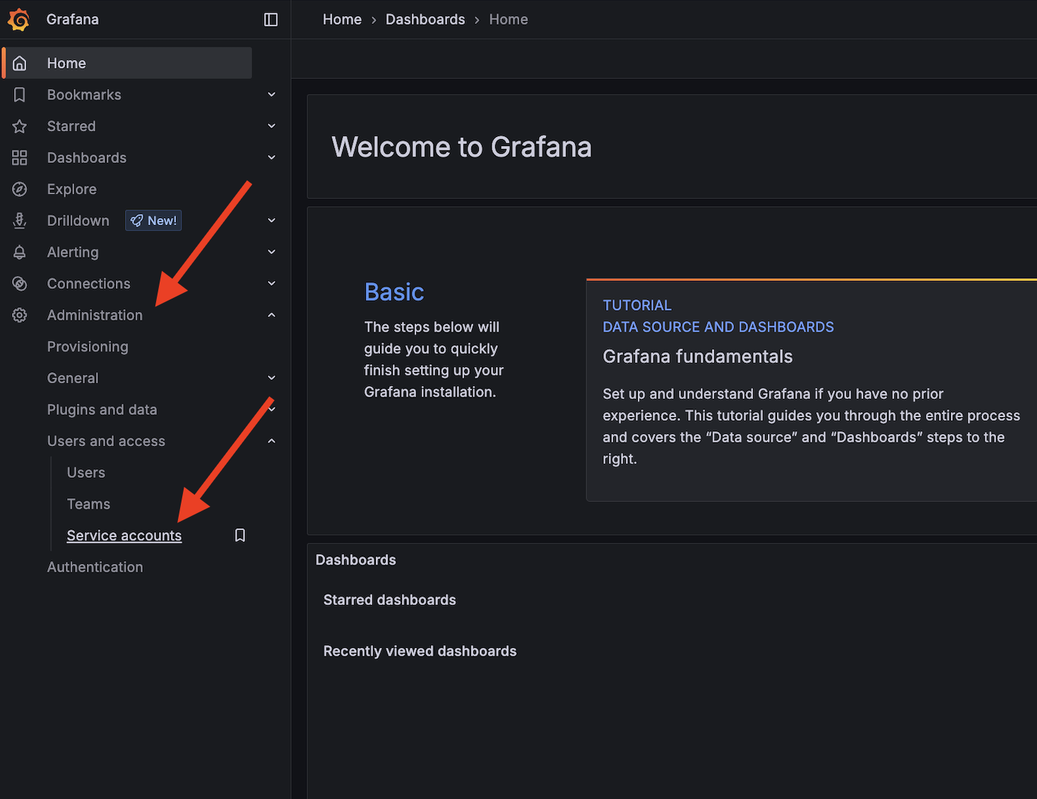Open Explore from the sidebar

point(71,189)
